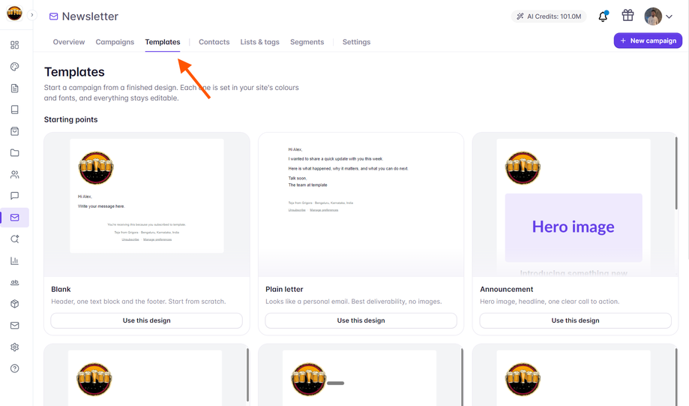The width and height of the screenshot is (689, 406).
Task: Open the sidebar settings gear icon
Action: [14, 347]
